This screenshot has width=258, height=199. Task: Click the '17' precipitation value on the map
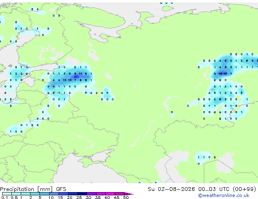tap(225, 74)
